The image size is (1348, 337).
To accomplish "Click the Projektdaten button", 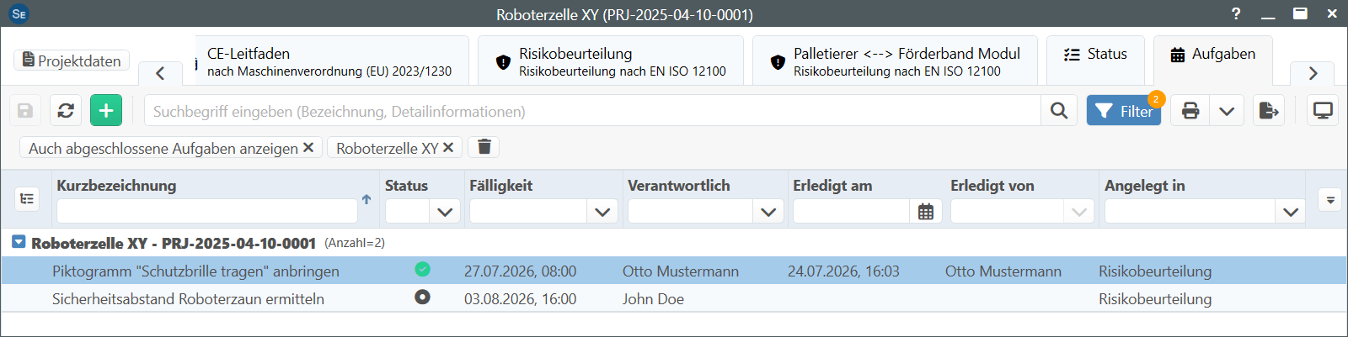I will coord(72,61).
